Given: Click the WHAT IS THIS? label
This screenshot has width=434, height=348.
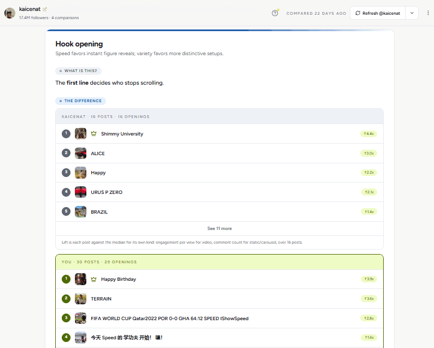Looking at the screenshot, I should click(78, 71).
